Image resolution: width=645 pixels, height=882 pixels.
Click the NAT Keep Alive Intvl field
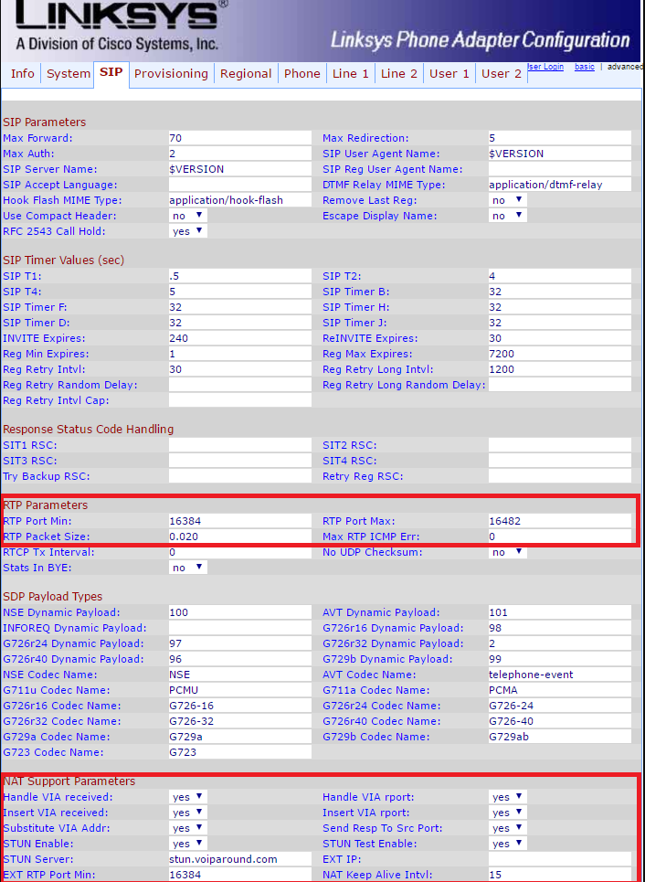click(x=560, y=875)
